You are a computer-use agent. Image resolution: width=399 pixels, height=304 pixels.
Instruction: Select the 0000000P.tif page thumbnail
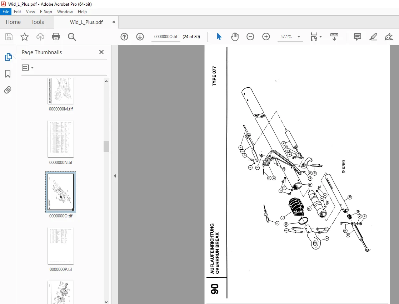(x=61, y=246)
